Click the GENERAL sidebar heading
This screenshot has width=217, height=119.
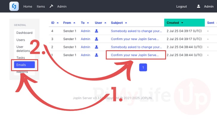(20, 25)
